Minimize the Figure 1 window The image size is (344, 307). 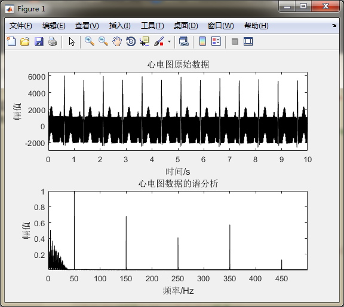coord(287,7)
